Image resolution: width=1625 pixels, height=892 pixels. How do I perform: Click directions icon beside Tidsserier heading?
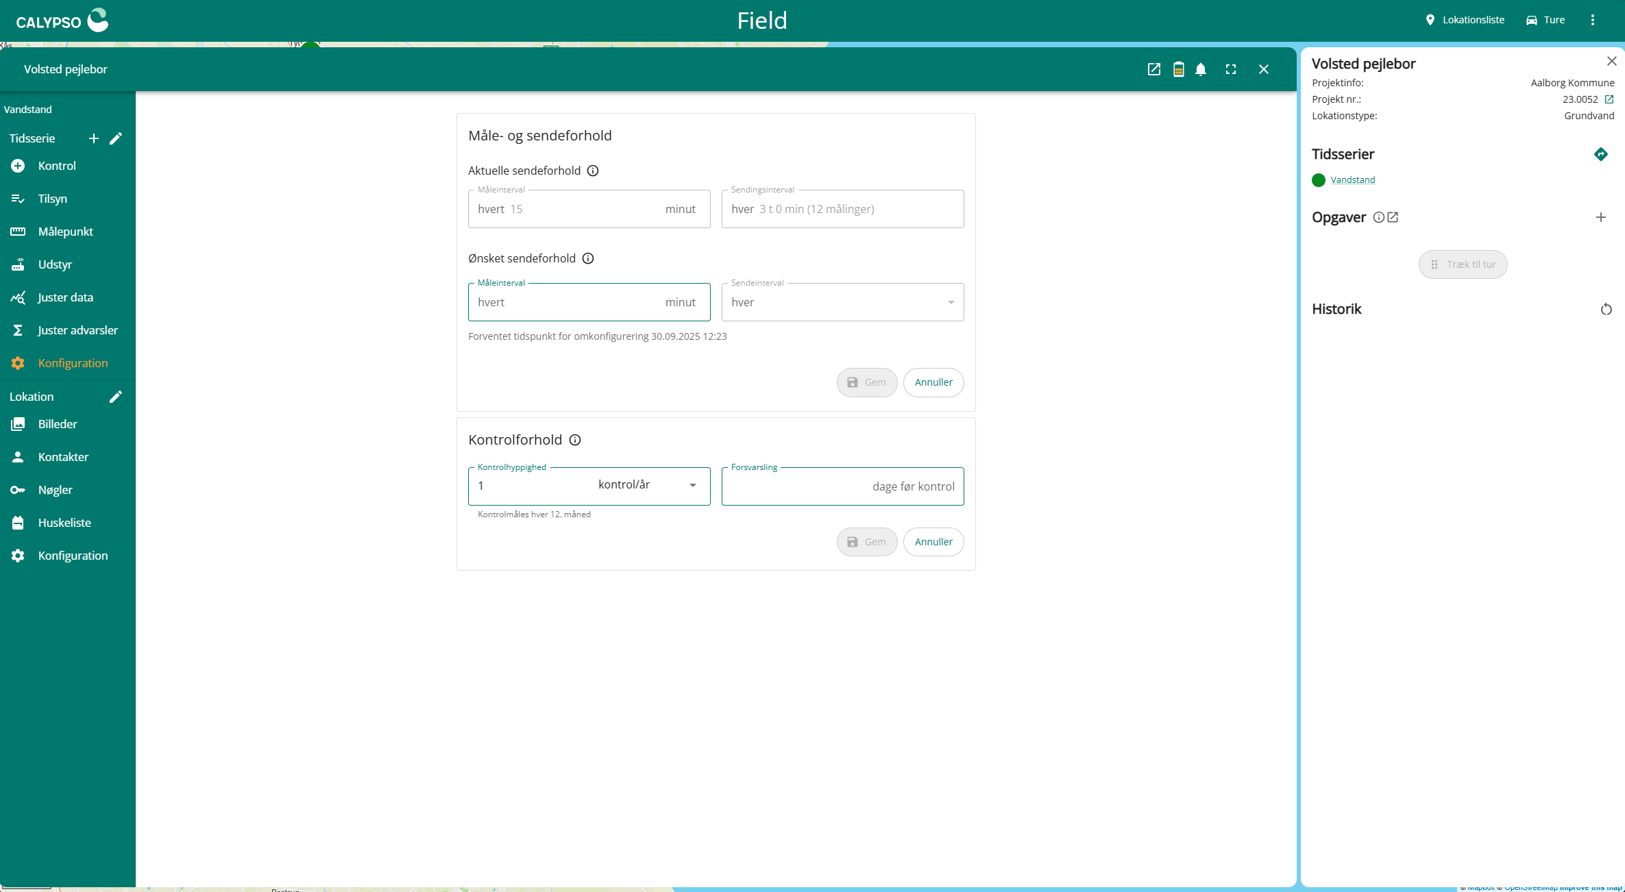(x=1600, y=154)
